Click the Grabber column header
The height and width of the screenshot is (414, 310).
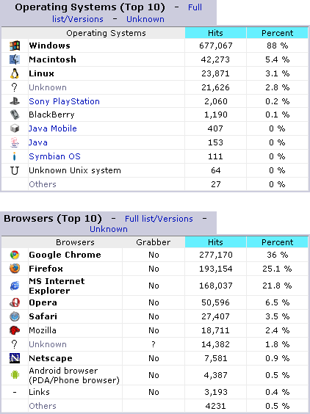pos(154,242)
